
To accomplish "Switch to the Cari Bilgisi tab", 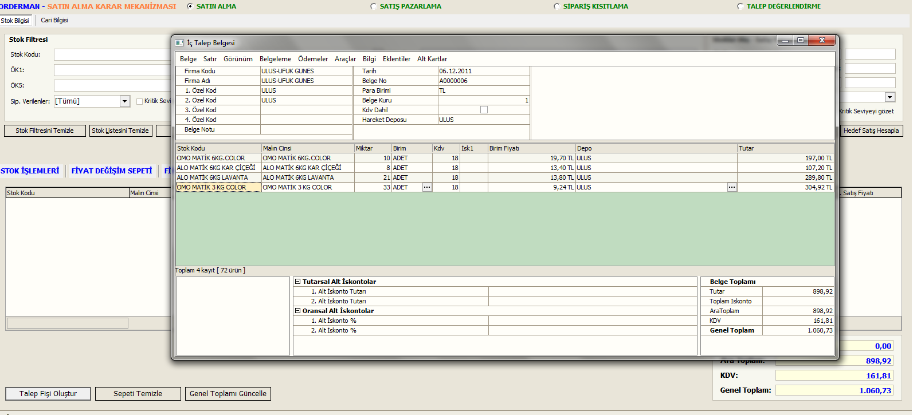I will coord(54,20).
